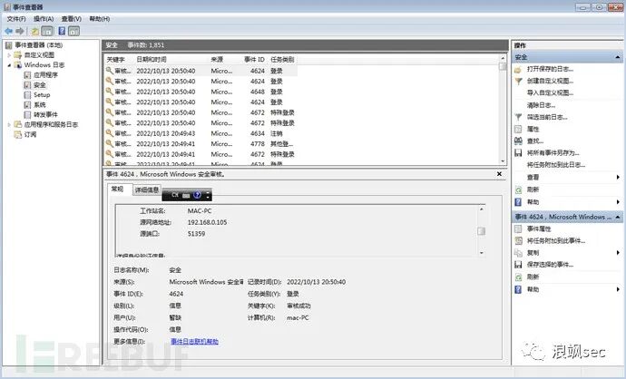Screen dimensions: 626x379
Task: Click the event list scrollbar up arrow
Action: point(503,59)
